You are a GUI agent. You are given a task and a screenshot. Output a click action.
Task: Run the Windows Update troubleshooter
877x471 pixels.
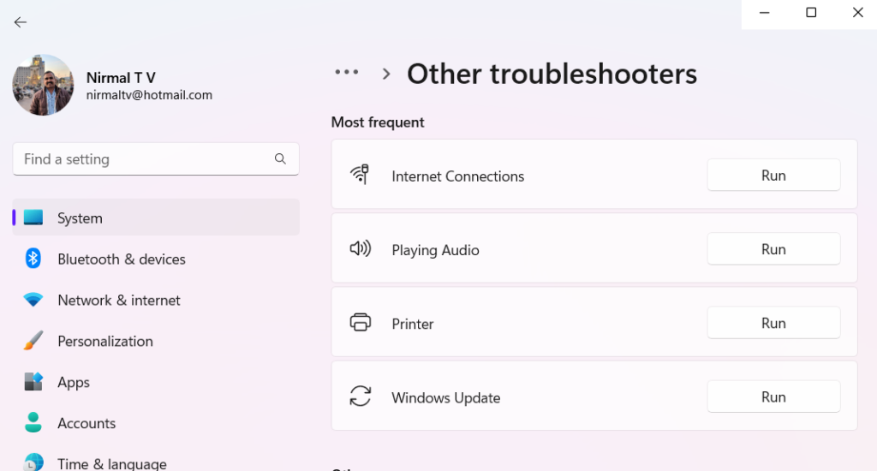pos(773,396)
